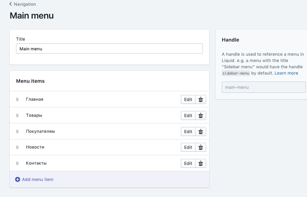This screenshot has width=307, height=197.
Task: Click the drag handle beside Новости
Action: click(18, 147)
